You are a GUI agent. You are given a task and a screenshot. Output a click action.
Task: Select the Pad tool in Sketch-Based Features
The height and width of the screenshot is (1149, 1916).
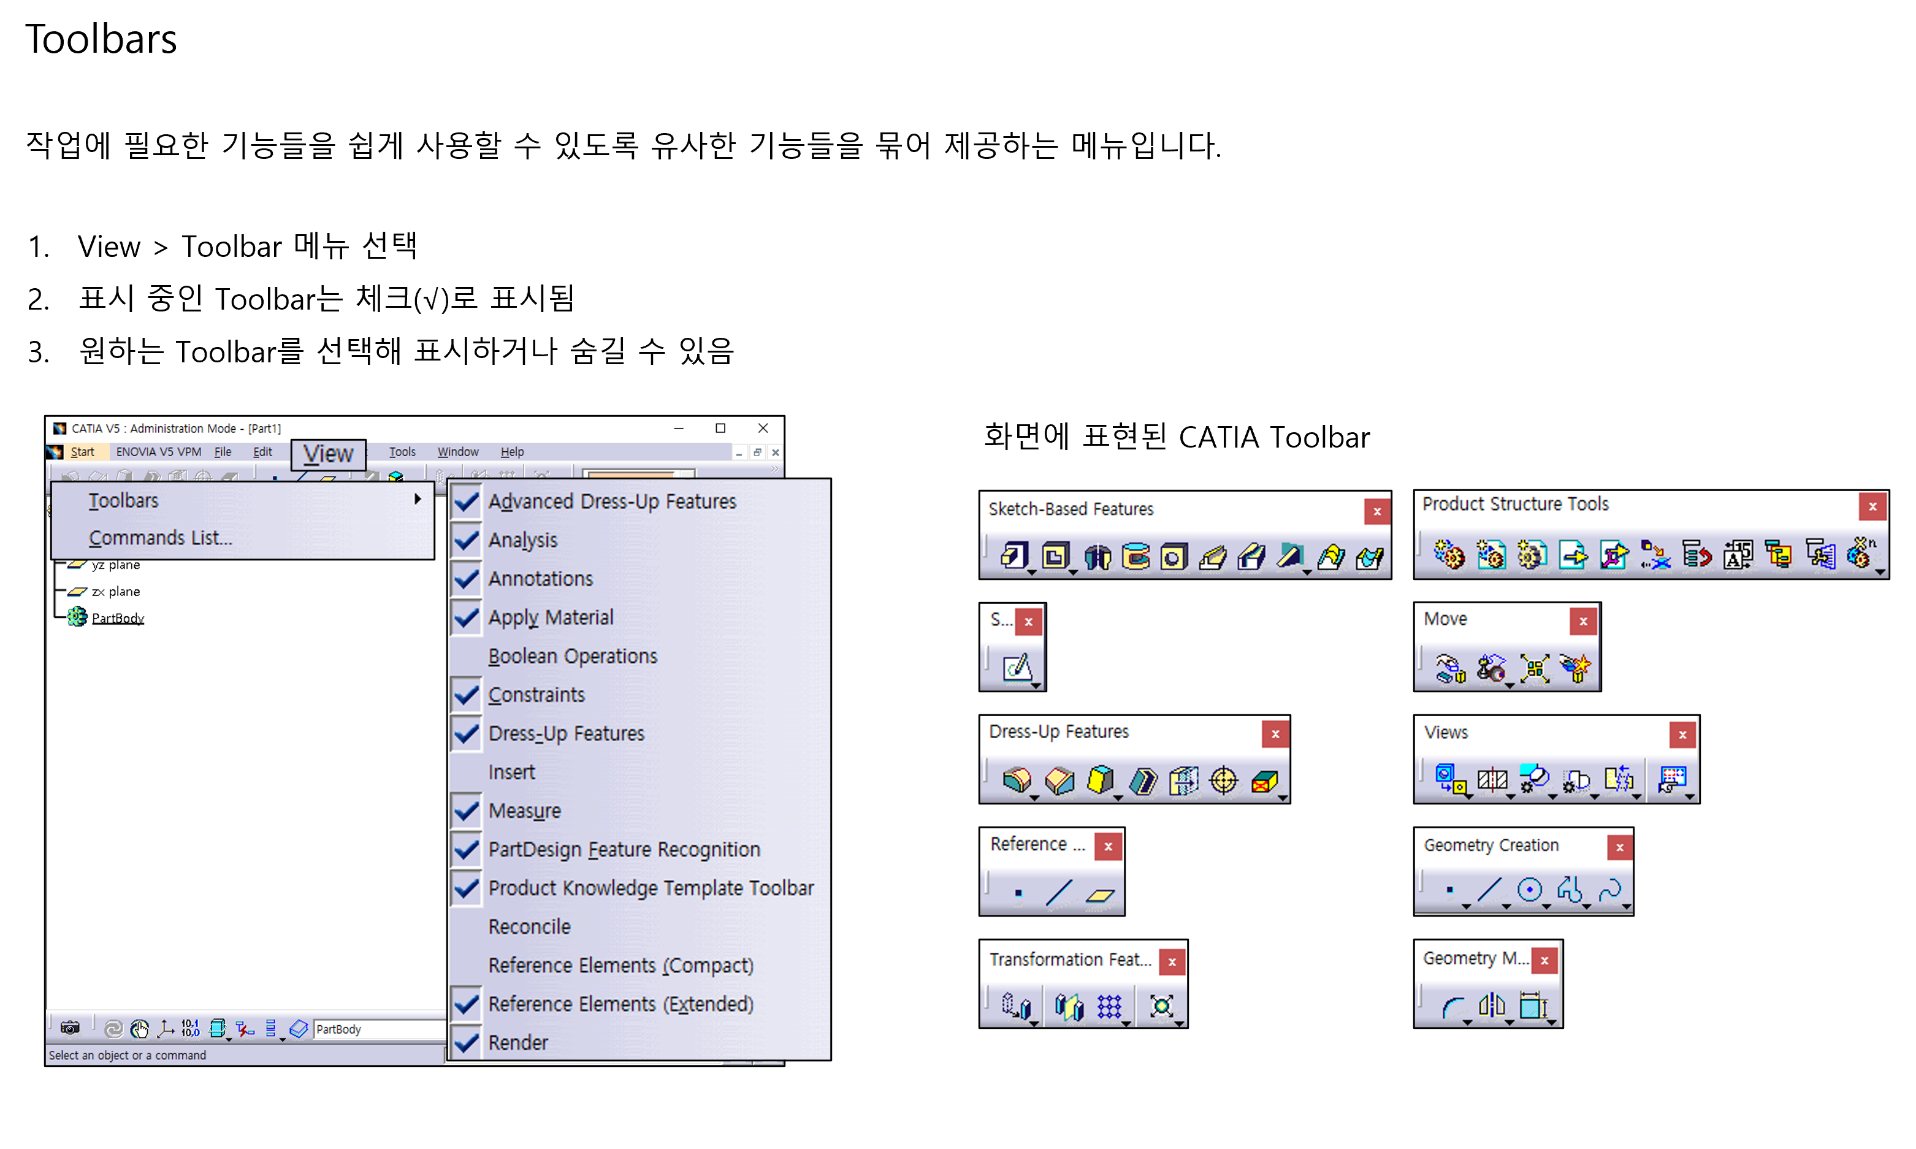[x=1013, y=556]
